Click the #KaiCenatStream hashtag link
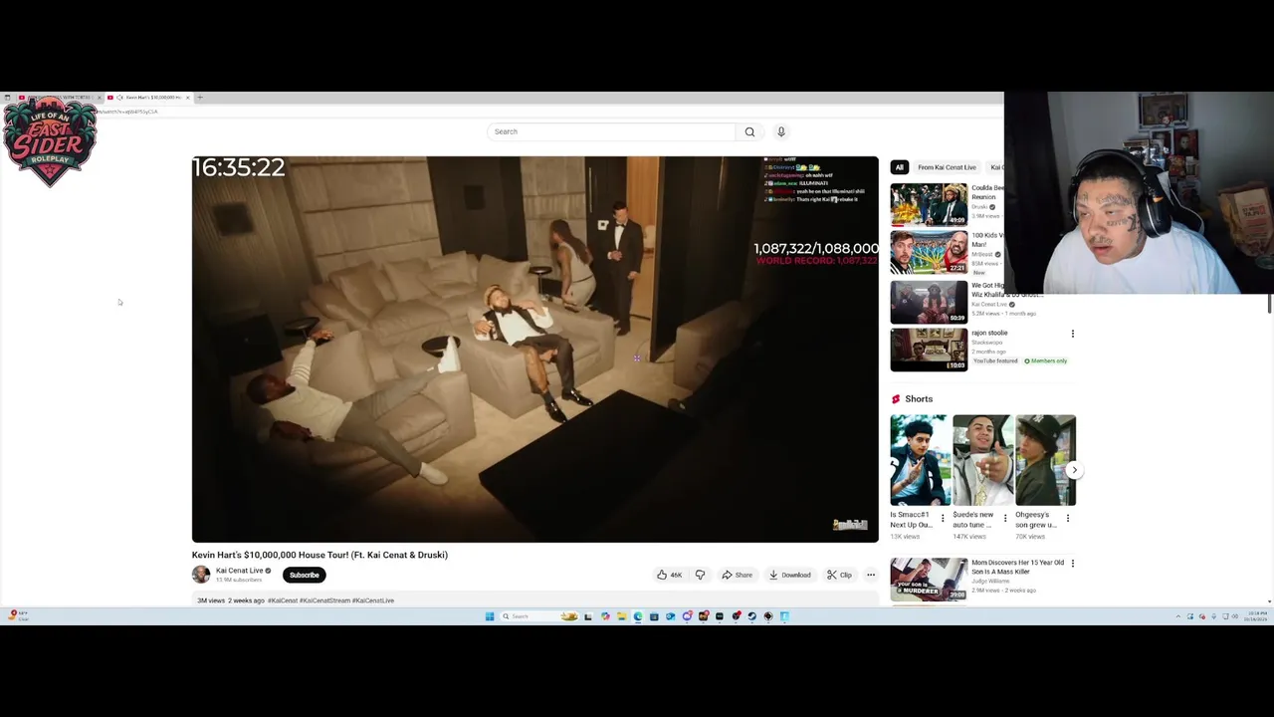This screenshot has width=1274, height=717. [x=323, y=600]
